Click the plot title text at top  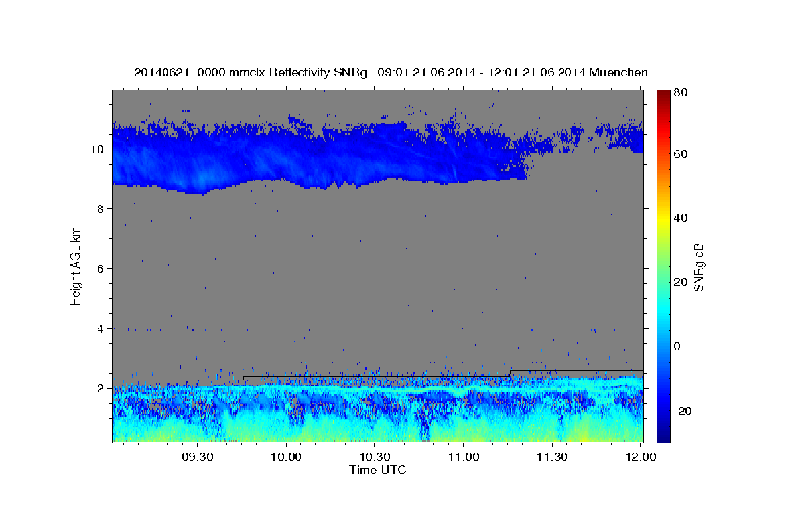click(x=391, y=72)
